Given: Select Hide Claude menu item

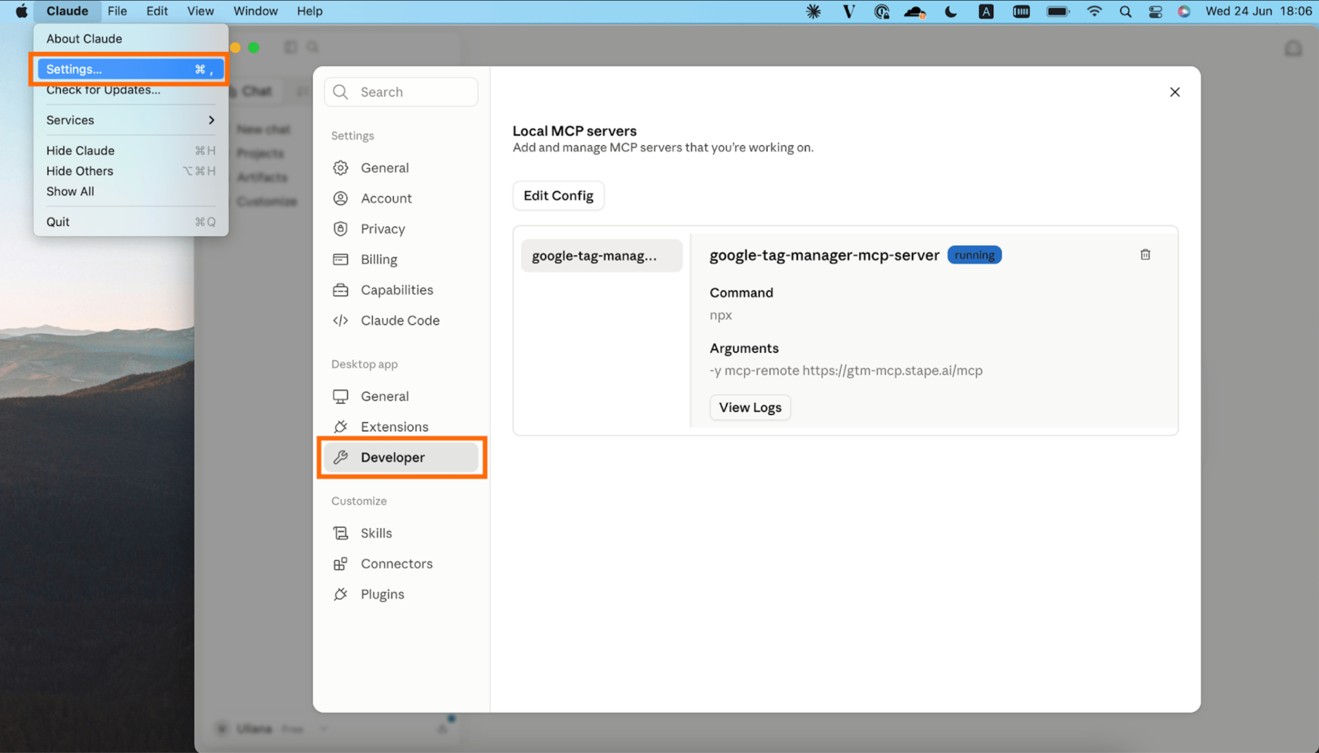Looking at the screenshot, I should pyautogui.click(x=131, y=151).
